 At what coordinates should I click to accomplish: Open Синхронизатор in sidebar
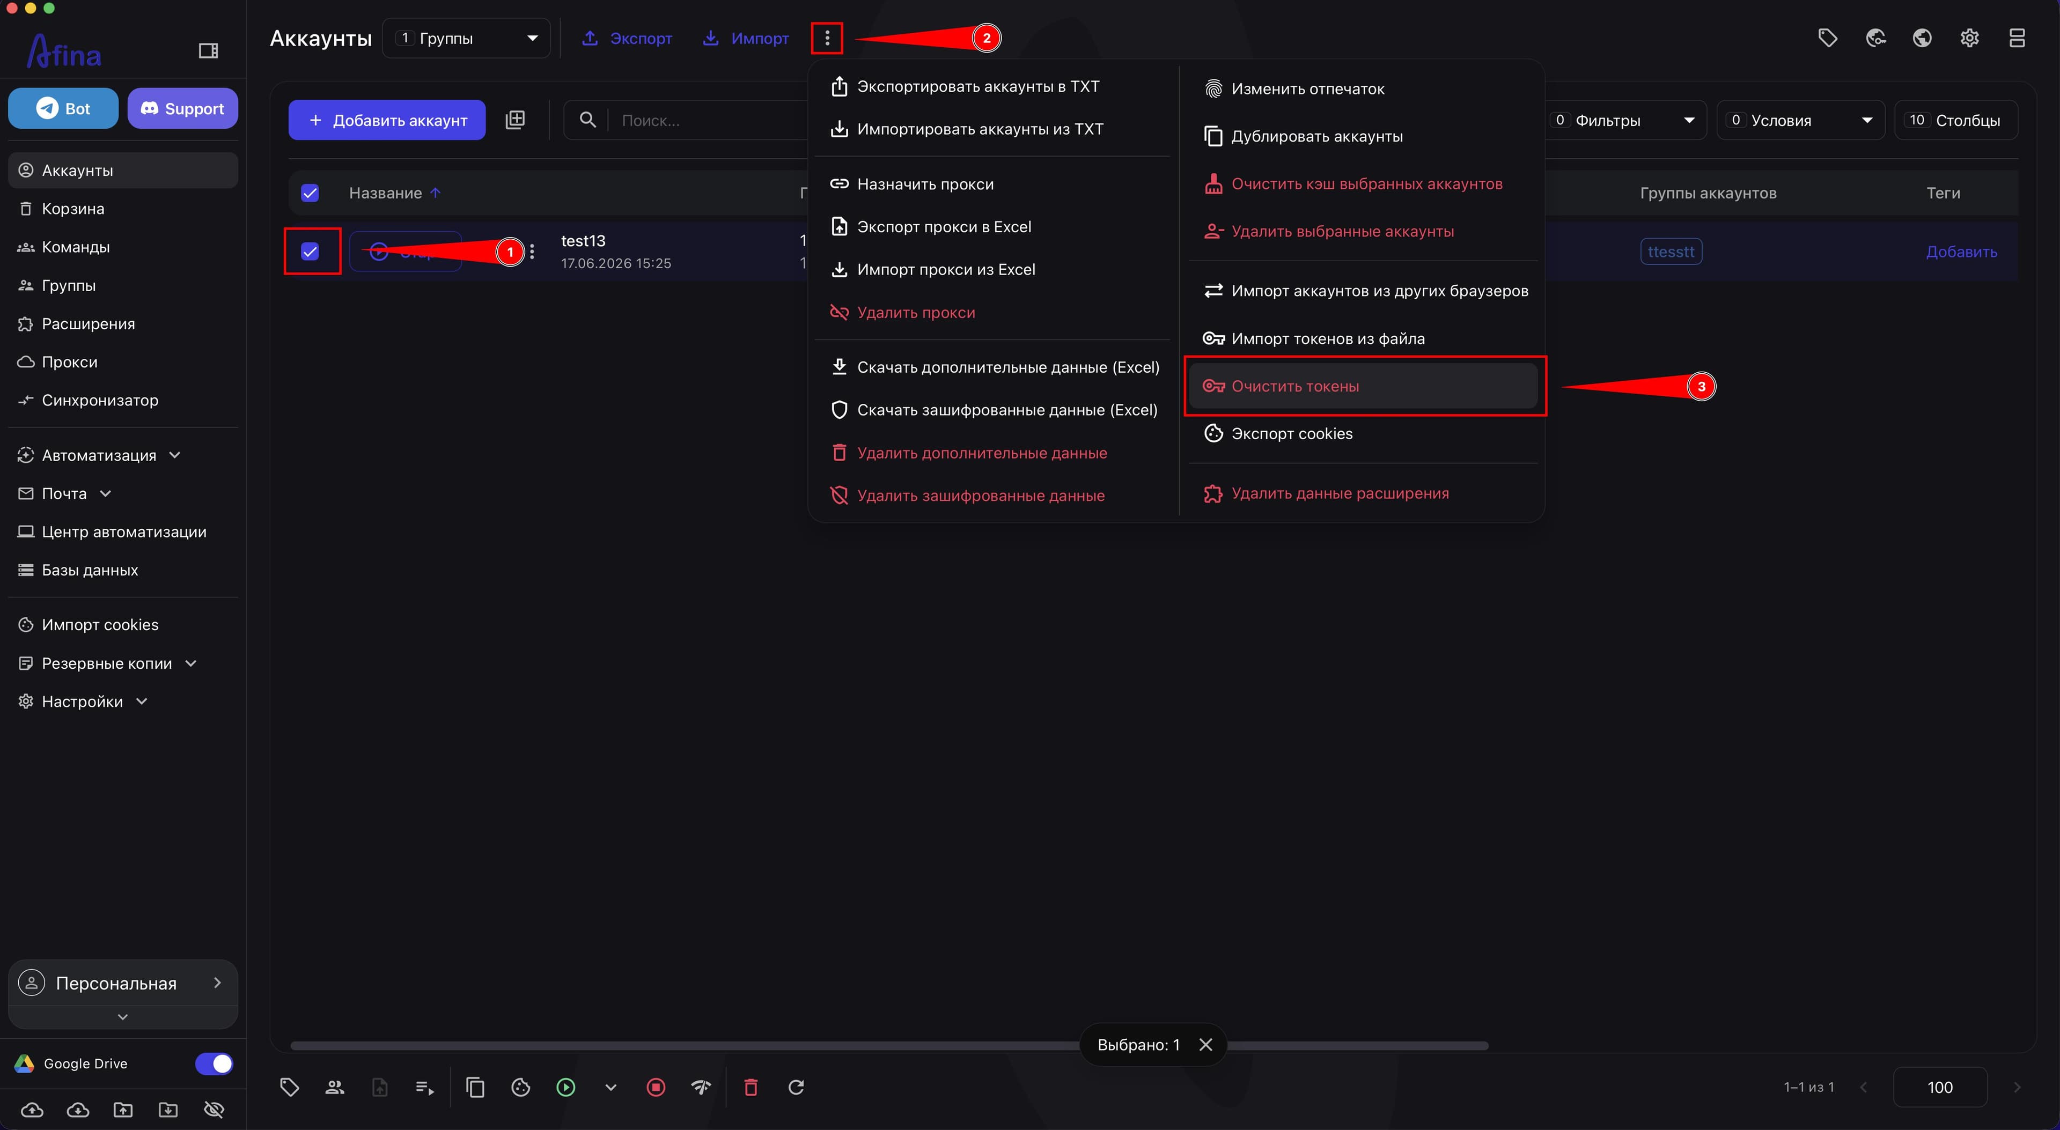pos(122,400)
